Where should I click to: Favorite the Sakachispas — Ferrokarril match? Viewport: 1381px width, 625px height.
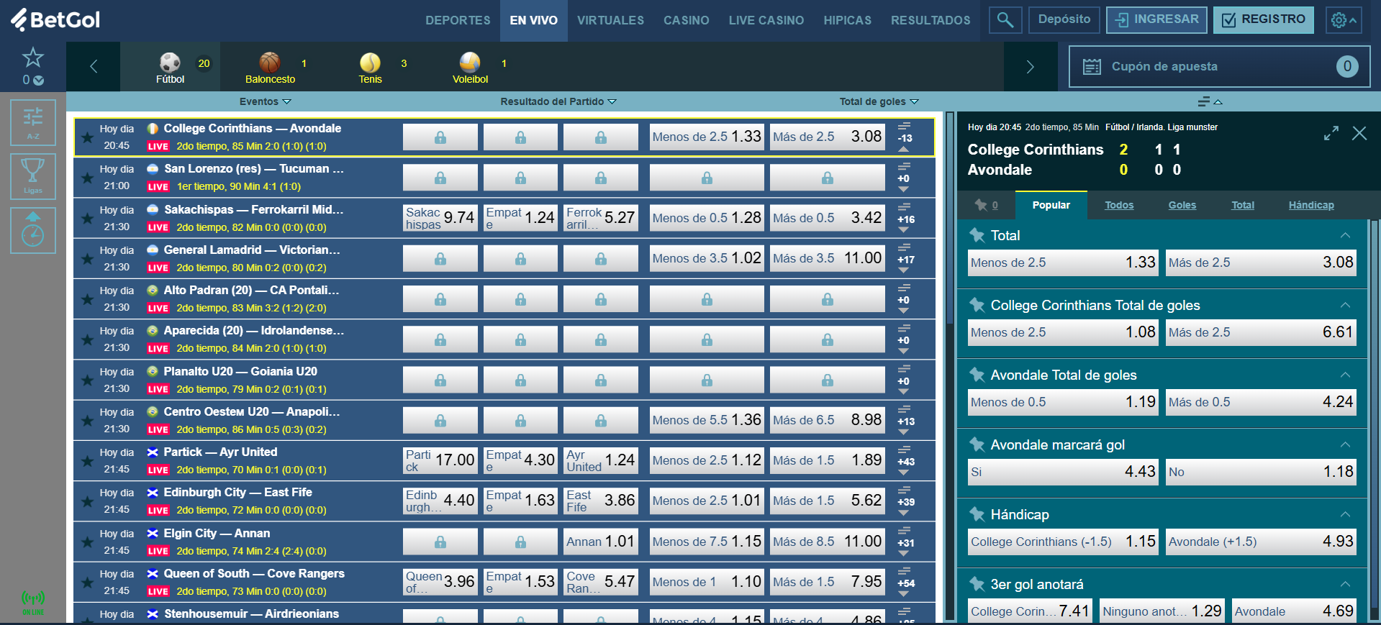(x=87, y=219)
